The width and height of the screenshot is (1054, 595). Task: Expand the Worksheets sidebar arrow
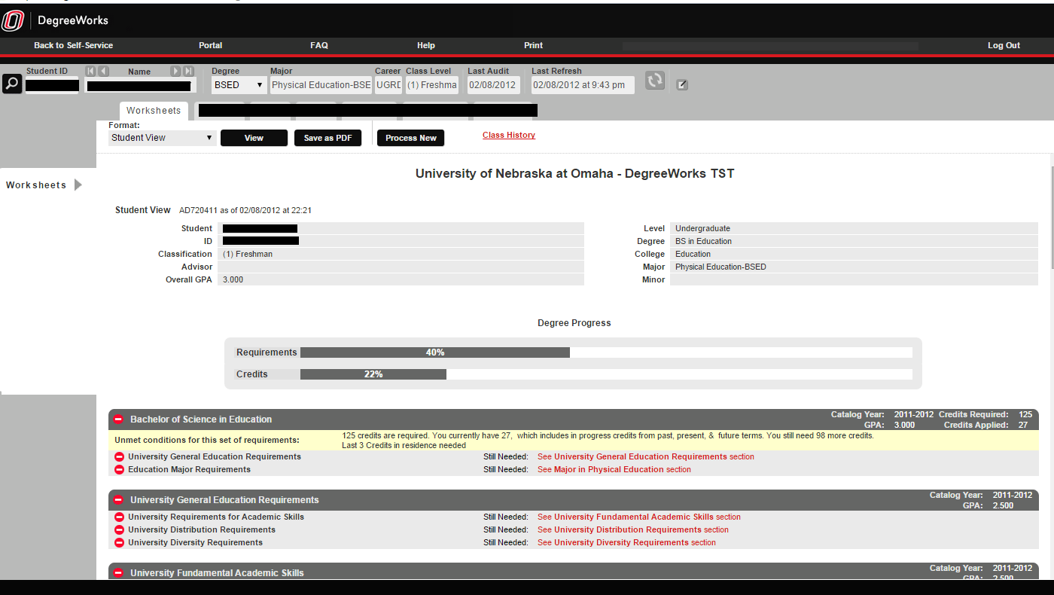(78, 185)
